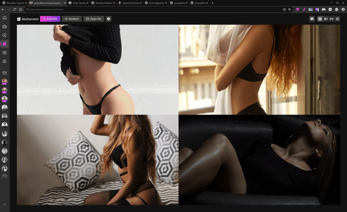
Task: Click the Add/Edit button
Action: (x=50, y=19)
